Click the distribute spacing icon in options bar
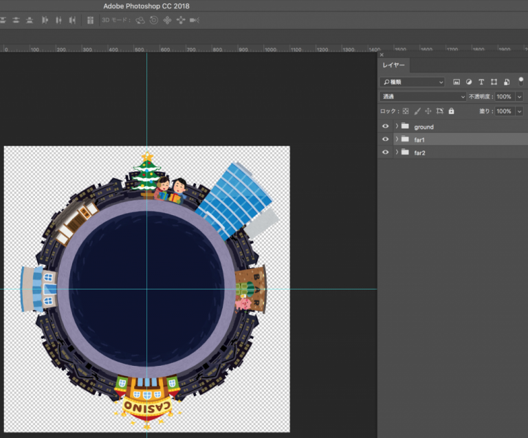The width and height of the screenshot is (528, 438). click(x=90, y=20)
